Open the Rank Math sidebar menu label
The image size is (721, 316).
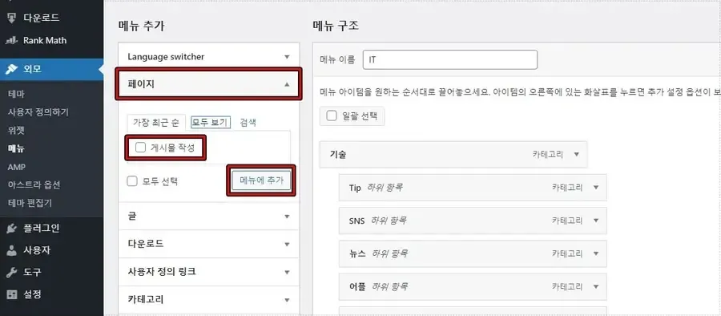click(x=45, y=41)
